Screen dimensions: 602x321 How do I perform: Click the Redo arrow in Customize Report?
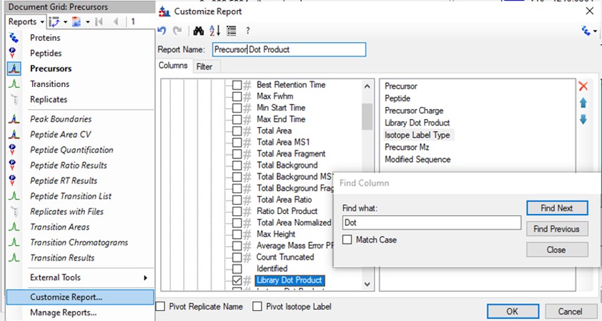pyautogui.click(x=177, y=31)
